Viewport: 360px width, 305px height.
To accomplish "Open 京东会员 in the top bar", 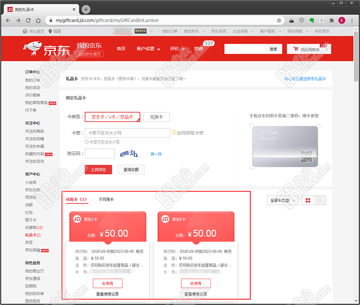I will (219, 31).
